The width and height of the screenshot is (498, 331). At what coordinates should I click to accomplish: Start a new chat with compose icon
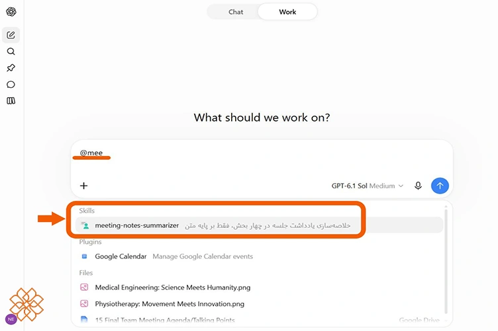coord(11,35)
